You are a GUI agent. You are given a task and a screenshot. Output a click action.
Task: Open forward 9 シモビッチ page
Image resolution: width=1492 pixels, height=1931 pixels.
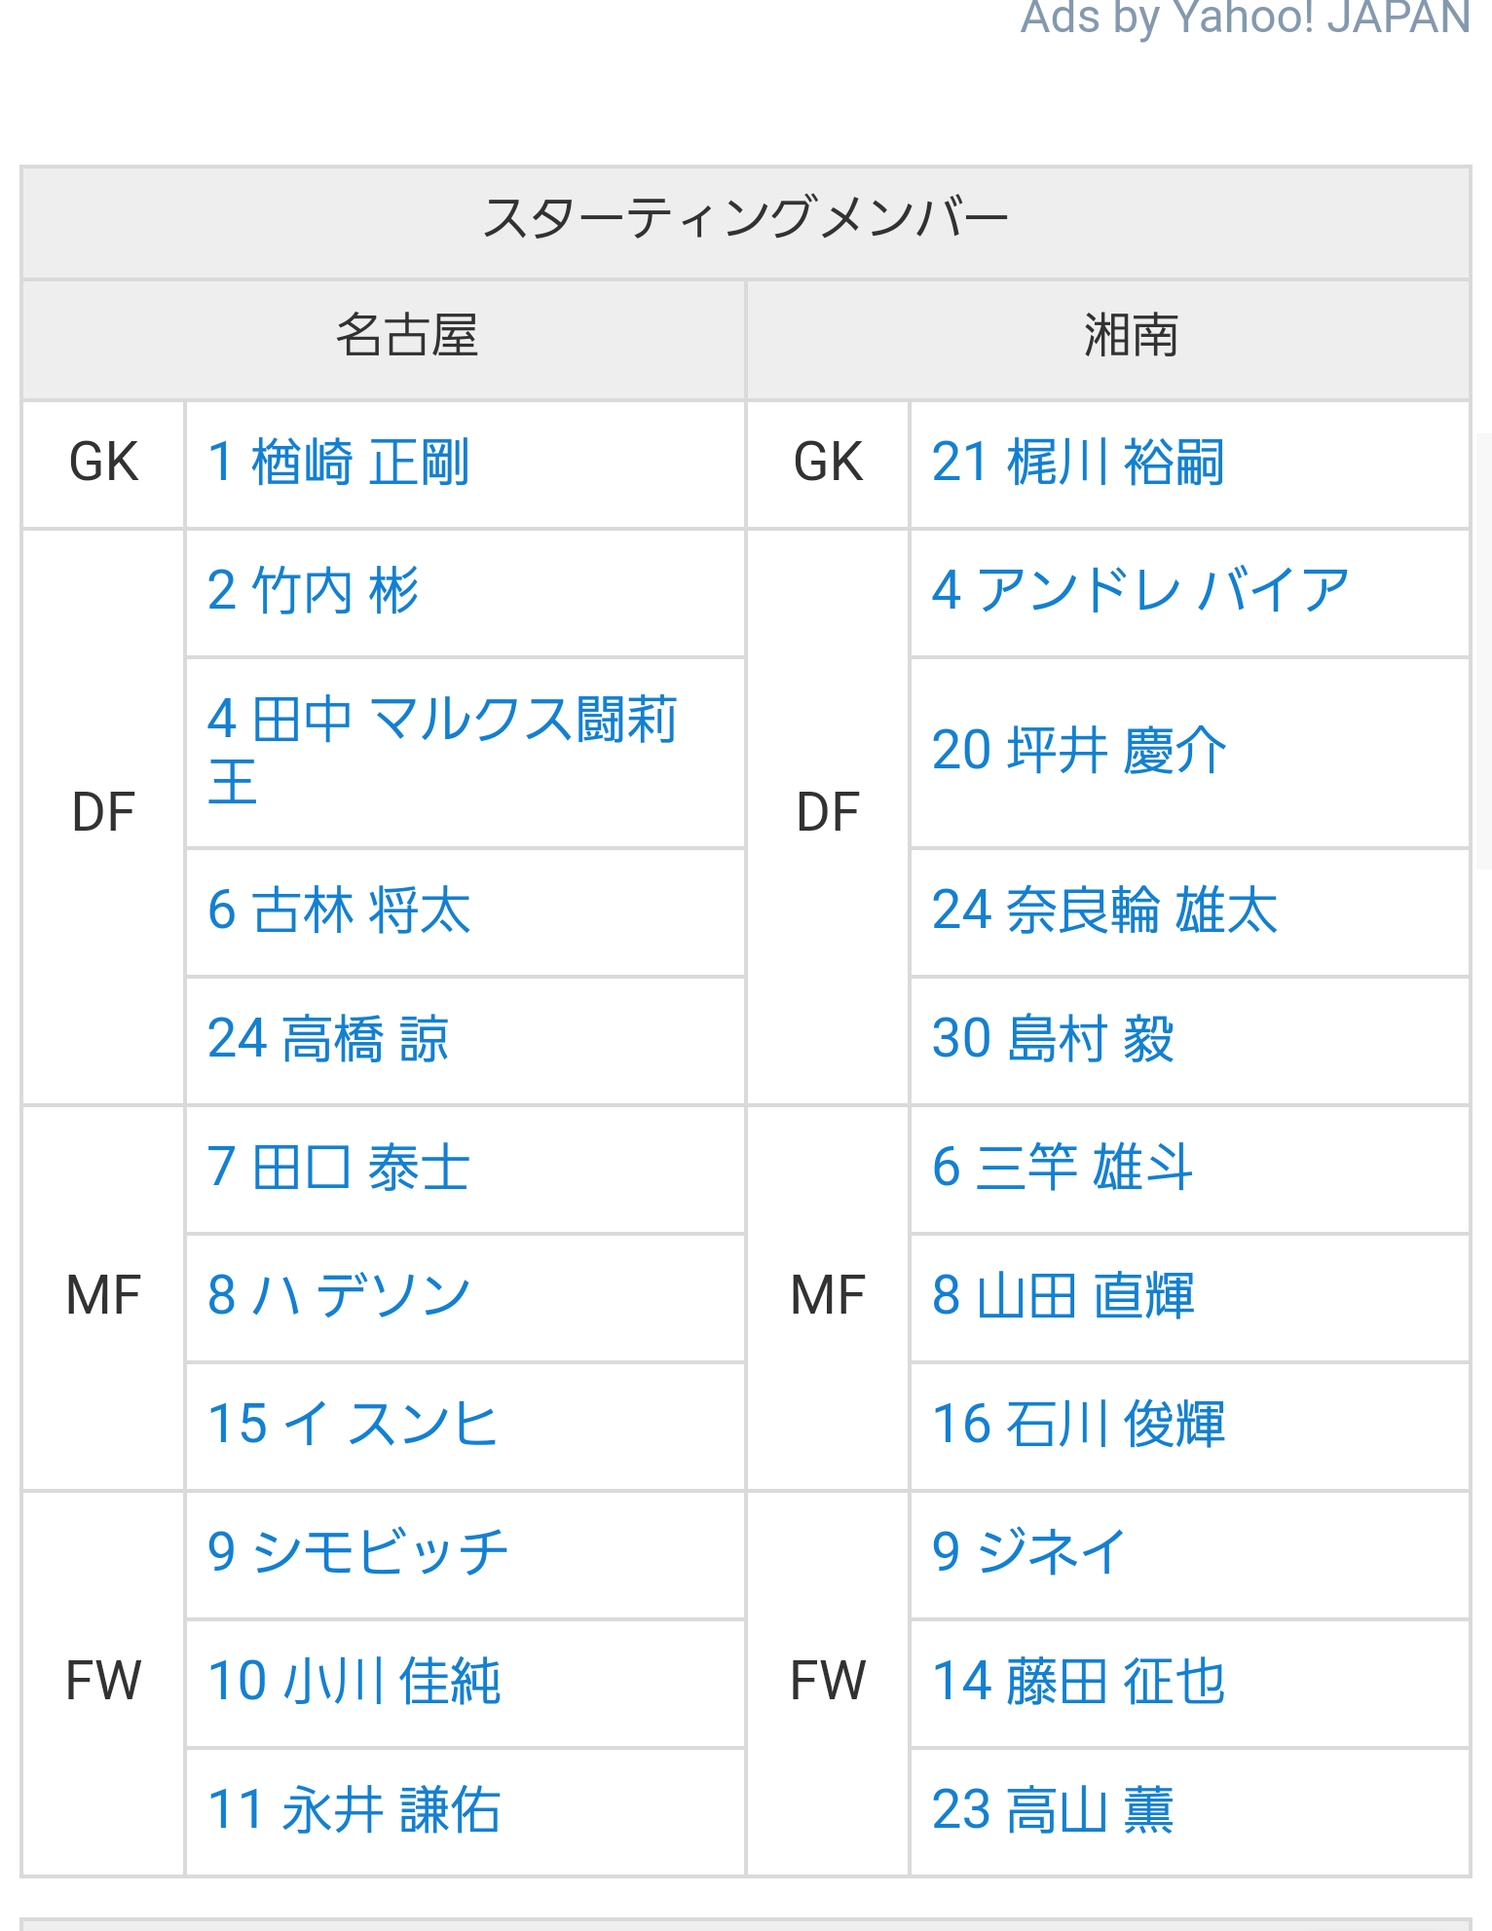[x=356, y=1552]
